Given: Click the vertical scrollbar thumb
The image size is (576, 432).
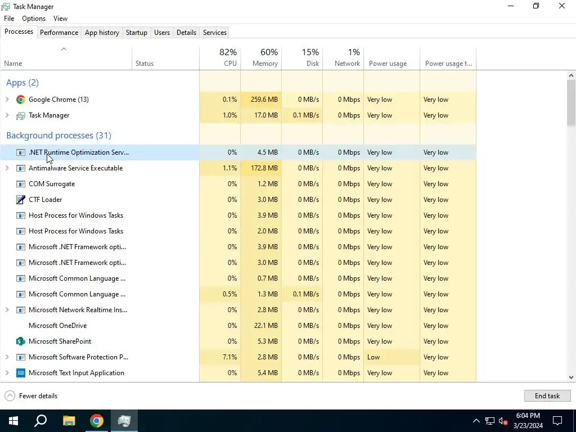Looking at the screenshot, I should click(x=571, y=103).
